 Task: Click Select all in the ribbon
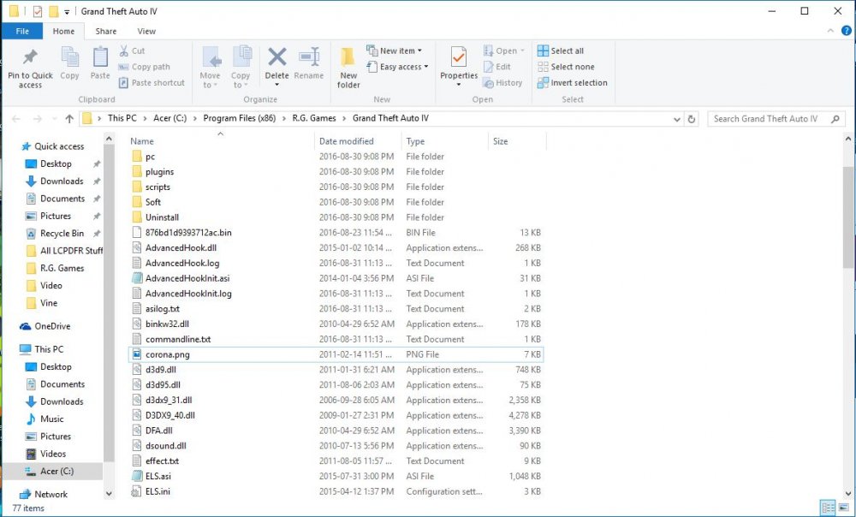[561, 51]
